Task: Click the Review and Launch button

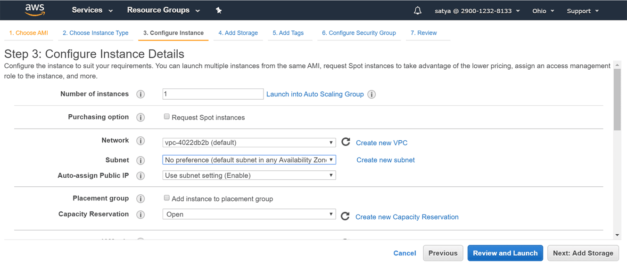Action: 505,253
